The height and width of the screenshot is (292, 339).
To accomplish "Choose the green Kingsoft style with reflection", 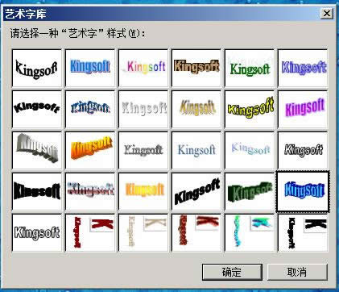I will [x=250, y=68].
